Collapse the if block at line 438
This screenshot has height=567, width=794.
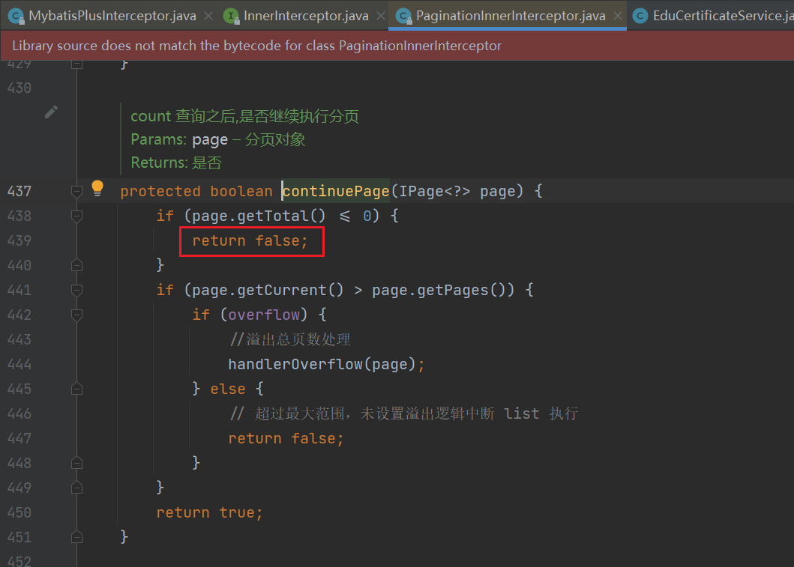76,216
